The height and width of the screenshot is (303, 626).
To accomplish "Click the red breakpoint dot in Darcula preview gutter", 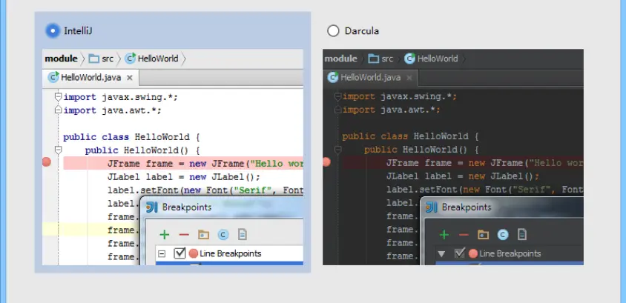I will coord(326,162).
